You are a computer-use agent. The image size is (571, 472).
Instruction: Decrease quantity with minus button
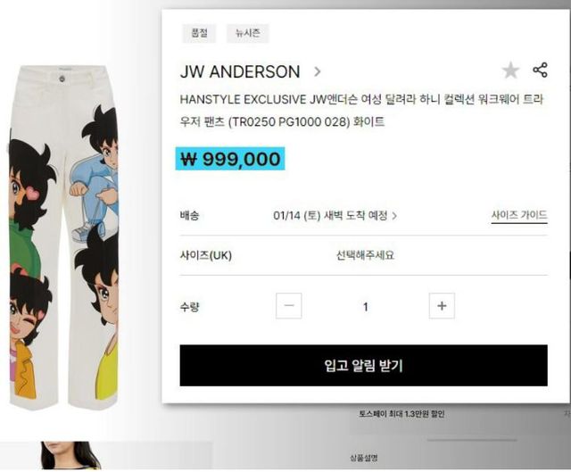(x=289, y=305)
